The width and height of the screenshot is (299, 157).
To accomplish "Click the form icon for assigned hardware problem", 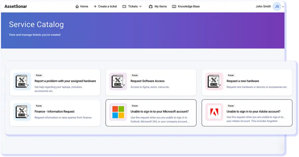I will [22, 81].
